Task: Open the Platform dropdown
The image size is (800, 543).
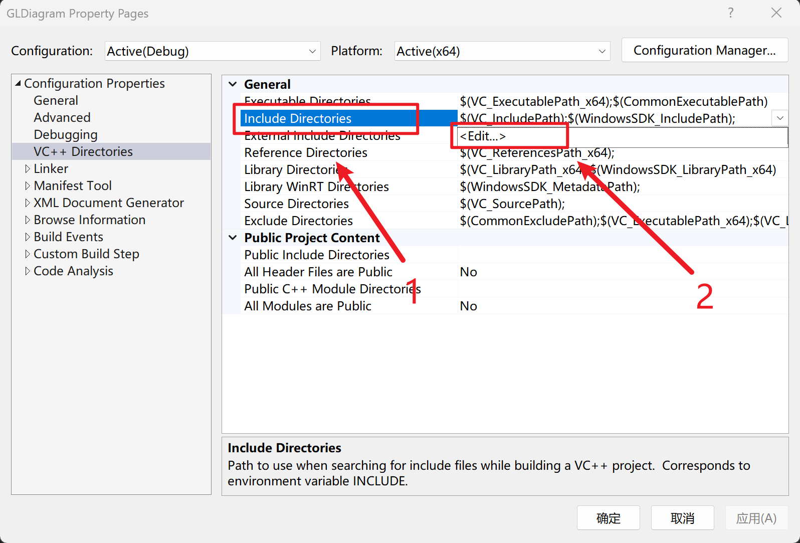Action: tap(502, 51)
